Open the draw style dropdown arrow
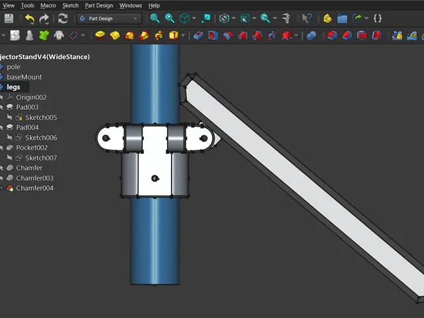Image resolution: width=424 pixels, height=318 pixels. (234, 19)
